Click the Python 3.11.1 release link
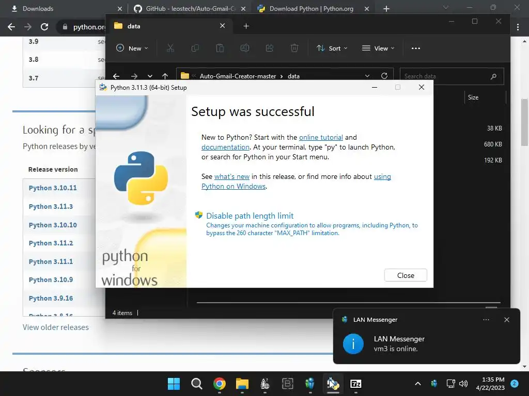 pos(51,261)
